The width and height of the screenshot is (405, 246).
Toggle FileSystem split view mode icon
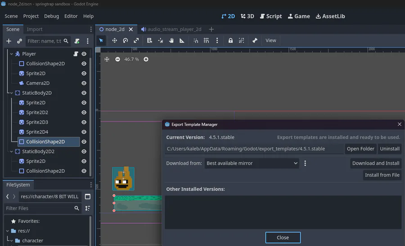click(x=88, y=197)
